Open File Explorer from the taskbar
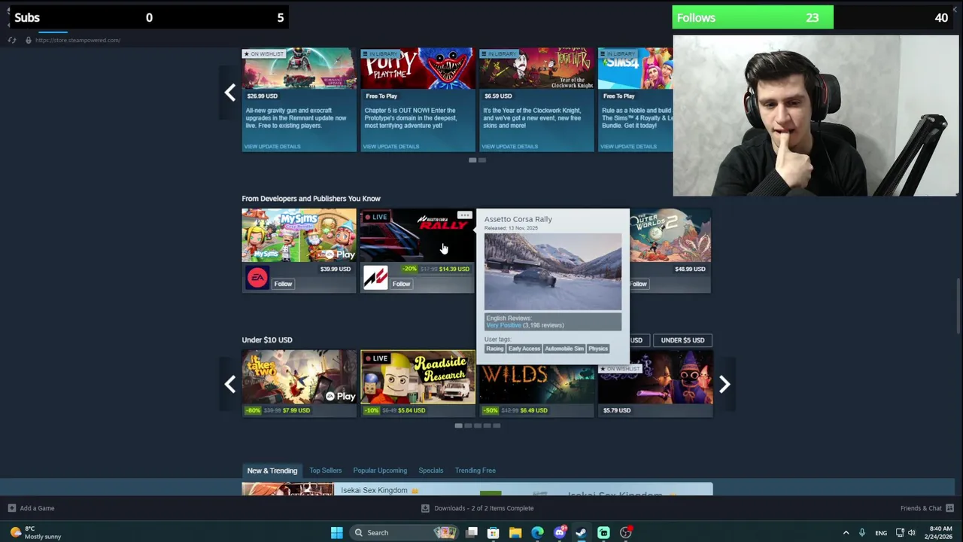The image size is (963, 542). 515,532
